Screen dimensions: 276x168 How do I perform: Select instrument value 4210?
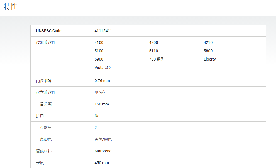coord(208,42)
